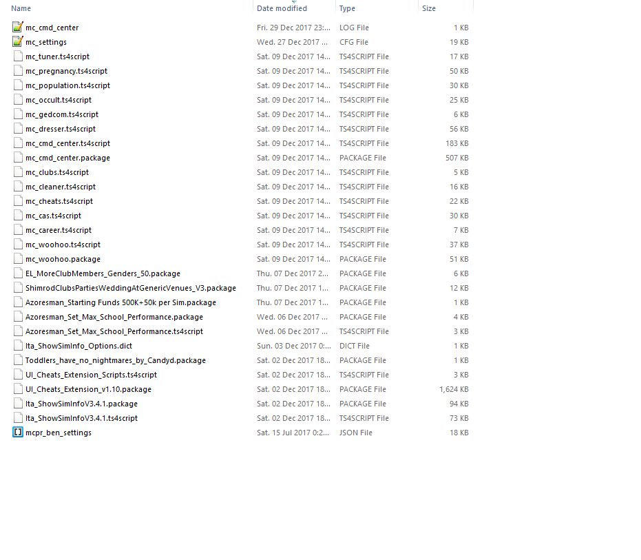The image size is (641, 560).
Task: Click the mc_cmd_center.package file icon
Action: pyautogui.click(x=18, y=158)
